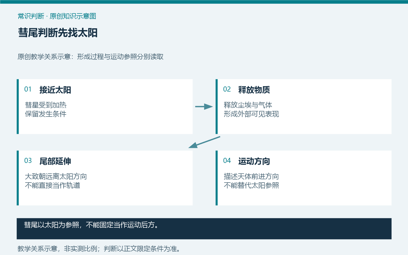This screenshot has width=408, height=255.
Task: Click the line 不能替代太阳参照
Action: coord(251,185)
